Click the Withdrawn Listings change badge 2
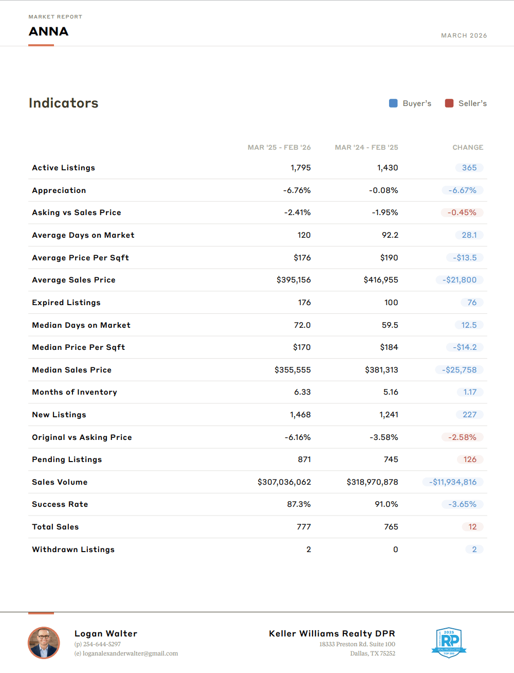This screenshot has width=514, height=673. click(474, 550)
